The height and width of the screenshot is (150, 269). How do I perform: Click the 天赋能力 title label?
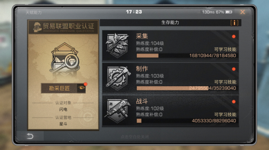pos(34,13)
